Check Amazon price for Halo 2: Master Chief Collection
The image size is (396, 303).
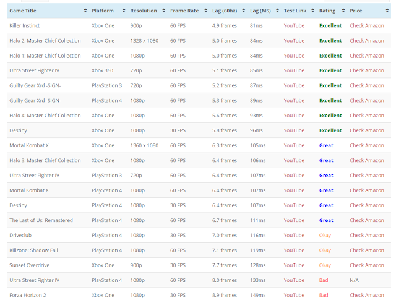pyautogui.click(x=367, y=41)
